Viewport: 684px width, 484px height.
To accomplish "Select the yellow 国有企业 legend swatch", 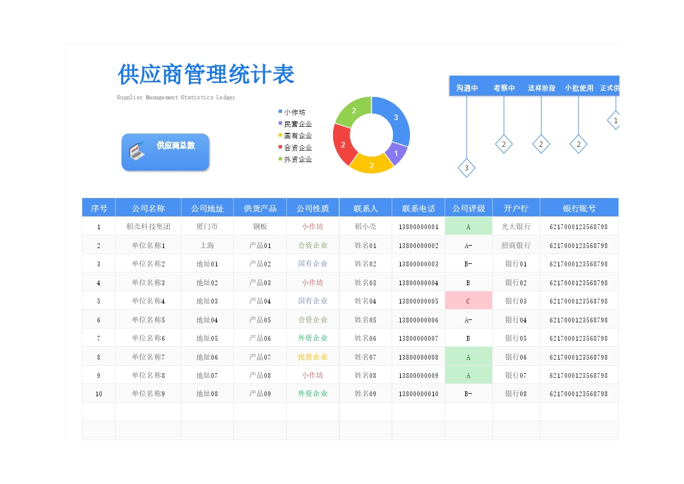I will point(280,135).
